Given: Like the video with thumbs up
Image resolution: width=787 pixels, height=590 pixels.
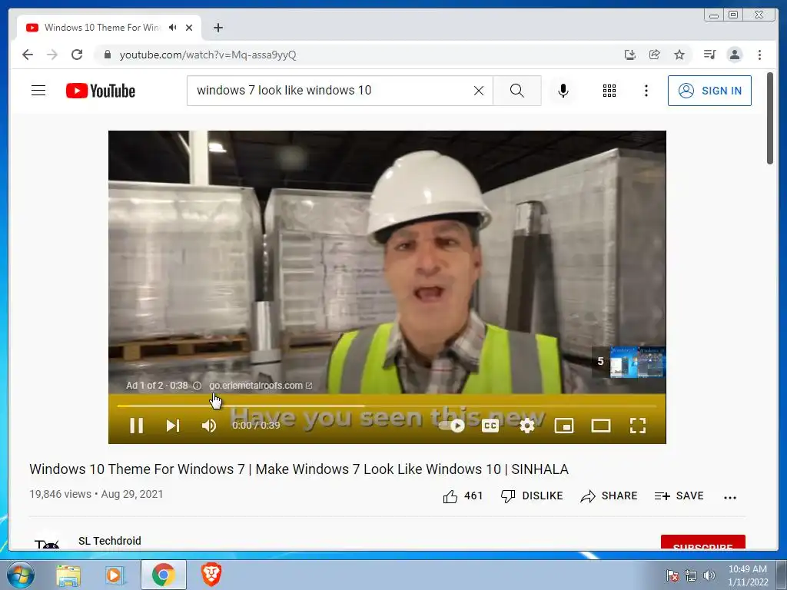Looking at the screenshot, I should [x=462, y=496].
